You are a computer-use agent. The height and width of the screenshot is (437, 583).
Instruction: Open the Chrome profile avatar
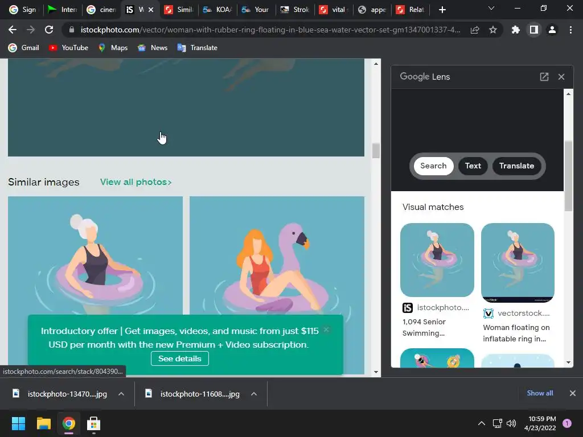552,30
